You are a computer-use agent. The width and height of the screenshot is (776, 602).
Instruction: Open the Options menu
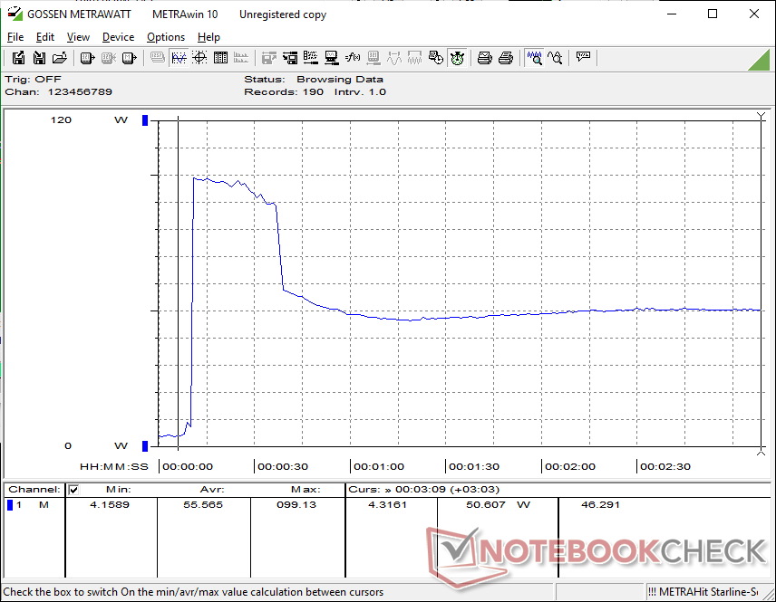[x=166, y=37]
